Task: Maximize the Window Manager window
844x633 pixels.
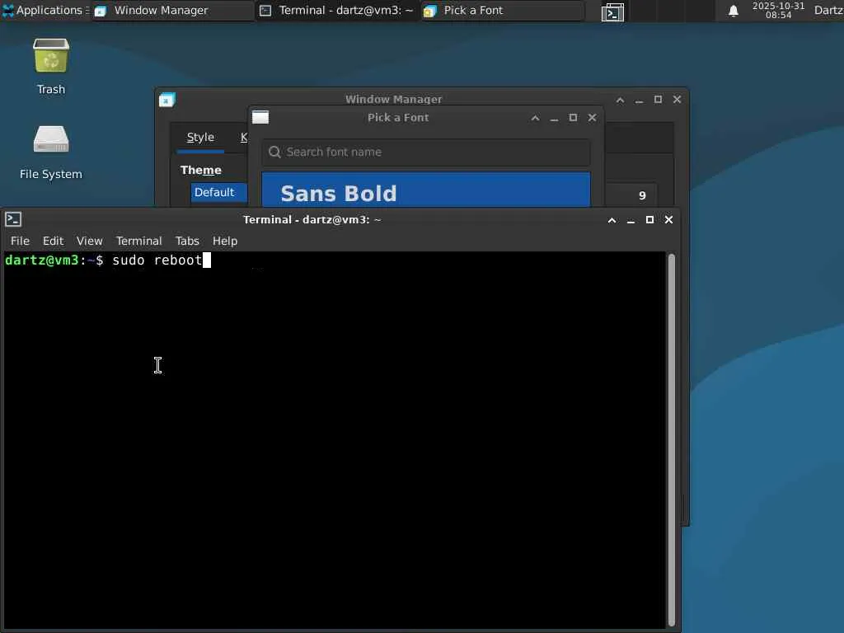Action: tap(658, 100)
